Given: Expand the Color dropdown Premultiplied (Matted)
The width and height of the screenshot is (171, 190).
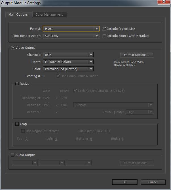Looking at the screenshot, I should tap(68, 69).
